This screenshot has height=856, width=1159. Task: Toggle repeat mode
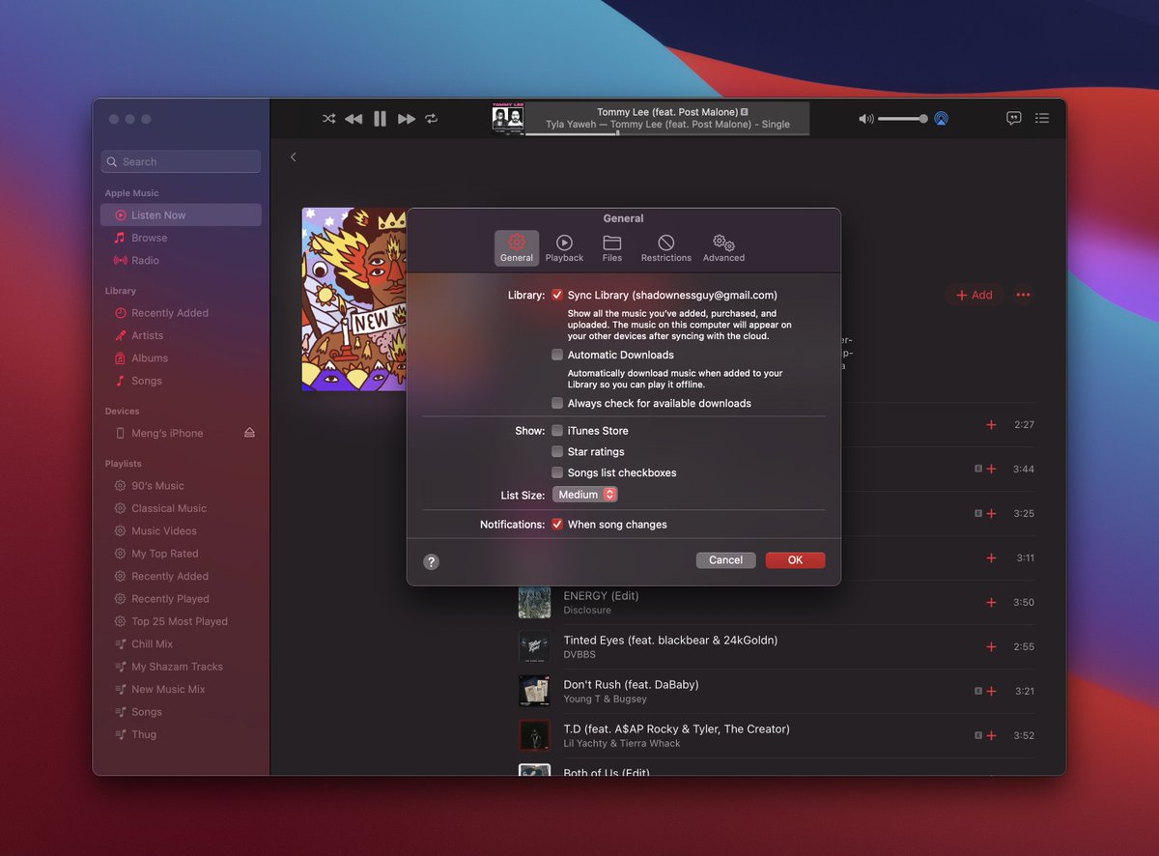click(432, 119)
